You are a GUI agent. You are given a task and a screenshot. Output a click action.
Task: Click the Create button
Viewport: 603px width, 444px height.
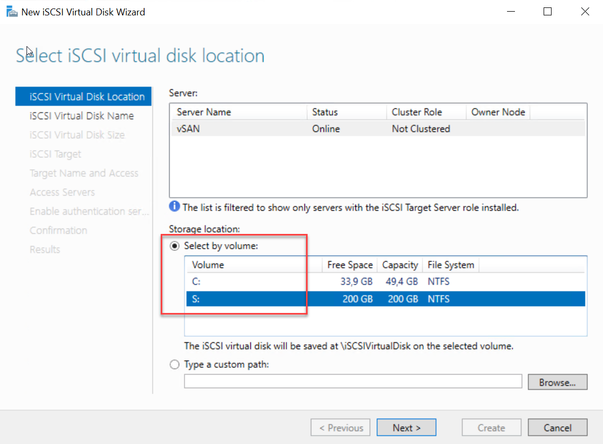click(492, 428)
